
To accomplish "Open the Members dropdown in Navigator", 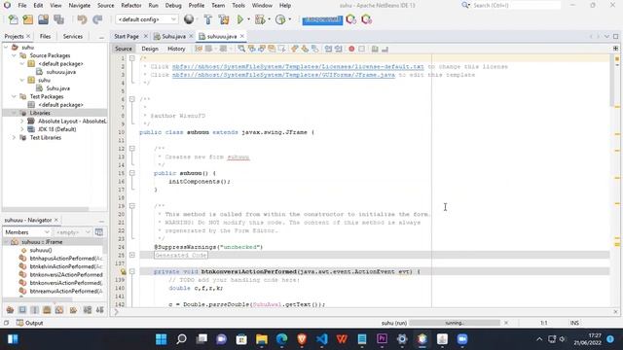I will pyautogui.click(x=27, y=232).
